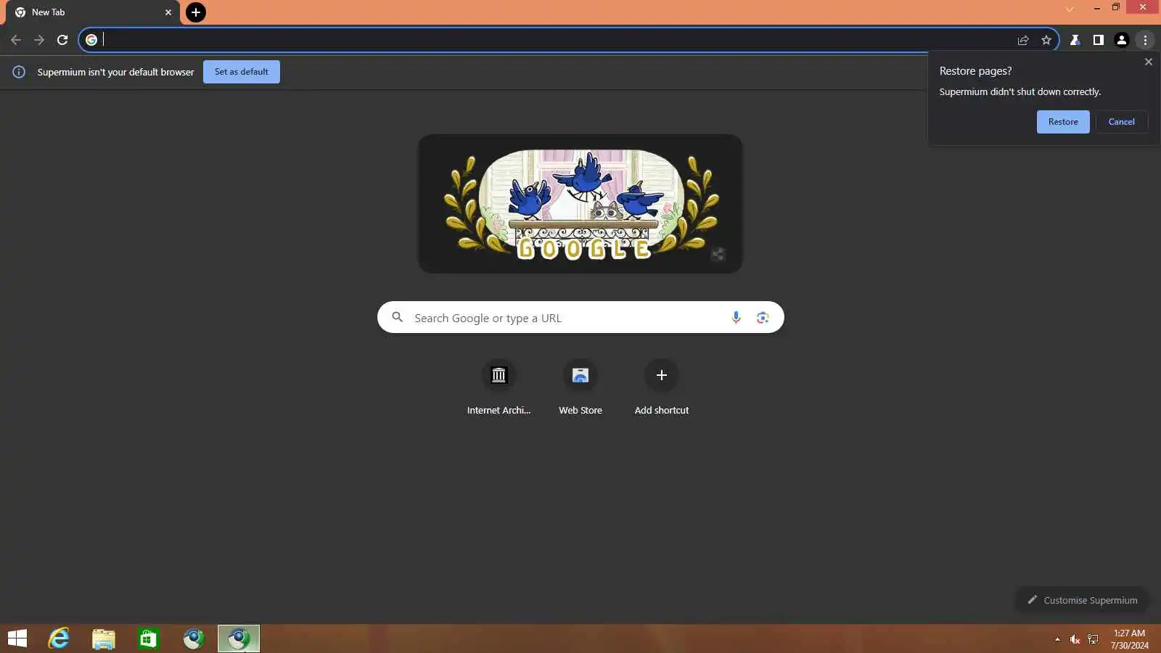Set Supermium as default browser

(x=242, y=72)
